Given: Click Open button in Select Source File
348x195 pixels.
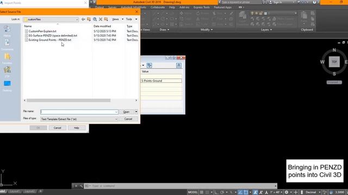Looking at the screenshot, I should pyautogui.click(x=127, y=112).
